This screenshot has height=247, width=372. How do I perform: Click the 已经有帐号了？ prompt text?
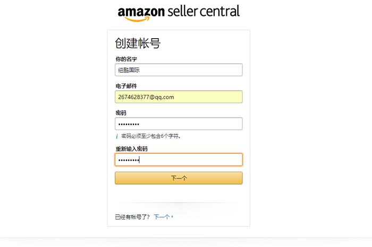[133, 217]
